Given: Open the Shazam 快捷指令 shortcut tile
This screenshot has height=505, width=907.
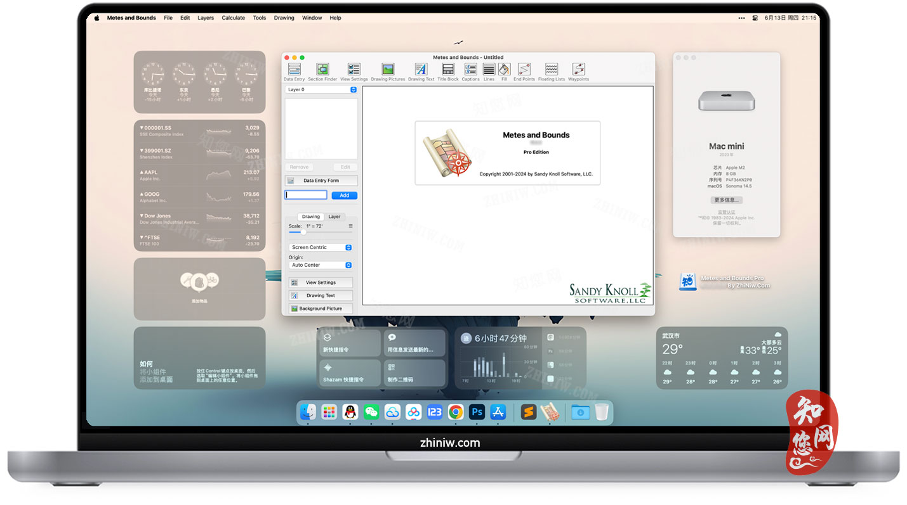Looking at the screenshot, I should (348, 373).
